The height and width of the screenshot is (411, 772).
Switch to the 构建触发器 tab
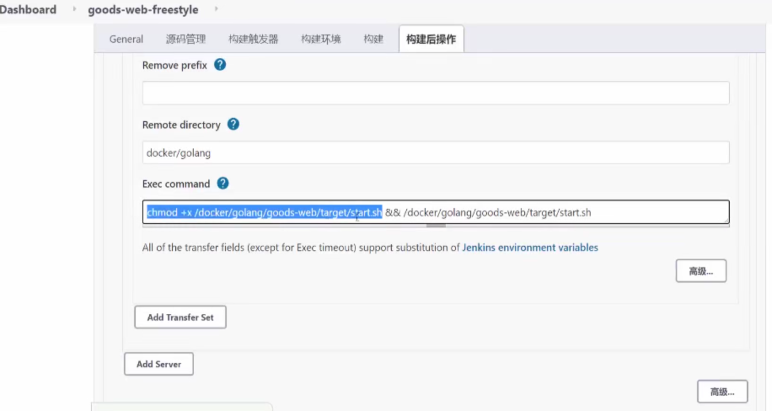(x=253, y=39)
